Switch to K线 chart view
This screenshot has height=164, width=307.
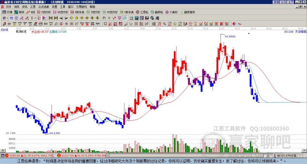(31, 12)
